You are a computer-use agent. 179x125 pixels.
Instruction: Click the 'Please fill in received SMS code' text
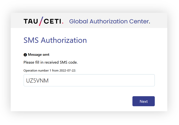pyautogui.click(x=50, y=62)
